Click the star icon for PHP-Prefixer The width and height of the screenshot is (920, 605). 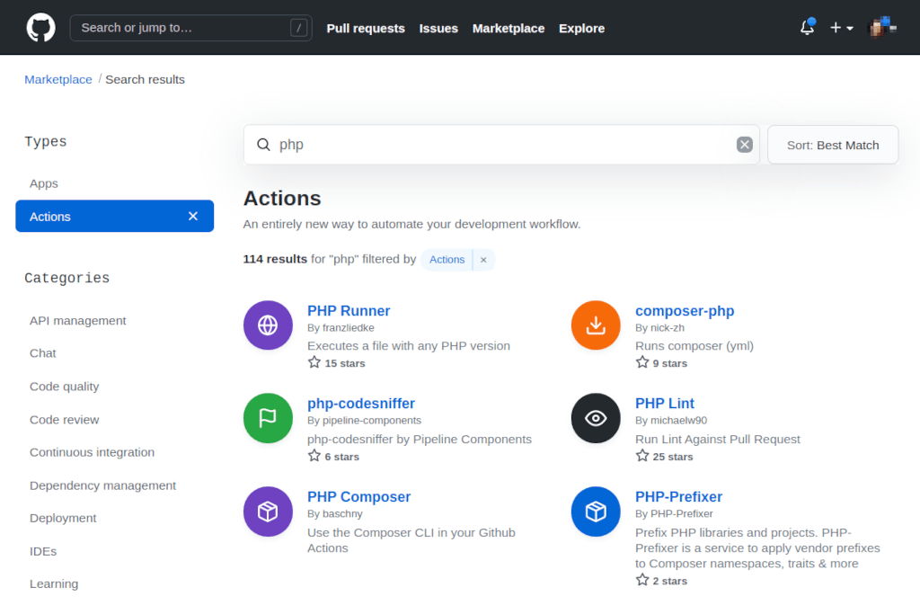[x=642, y=580]
